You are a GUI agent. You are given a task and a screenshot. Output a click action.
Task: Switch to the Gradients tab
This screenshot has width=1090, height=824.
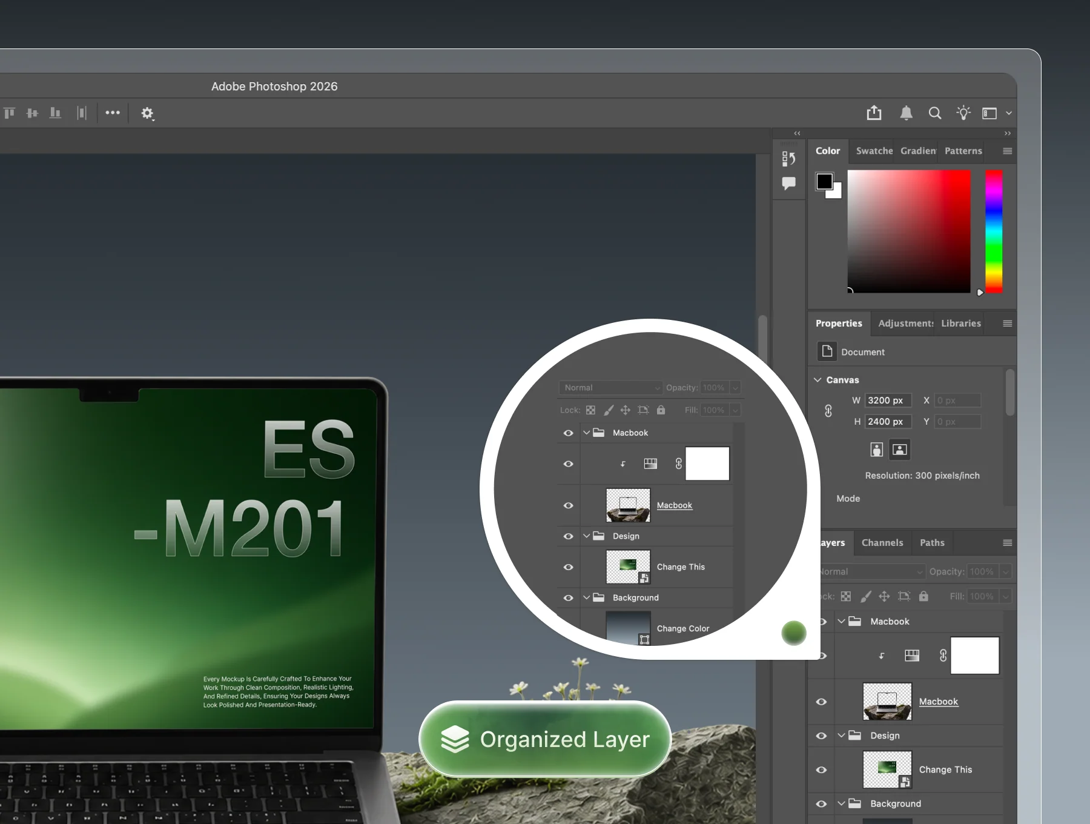pyautogui.click(x=918, y=151)
